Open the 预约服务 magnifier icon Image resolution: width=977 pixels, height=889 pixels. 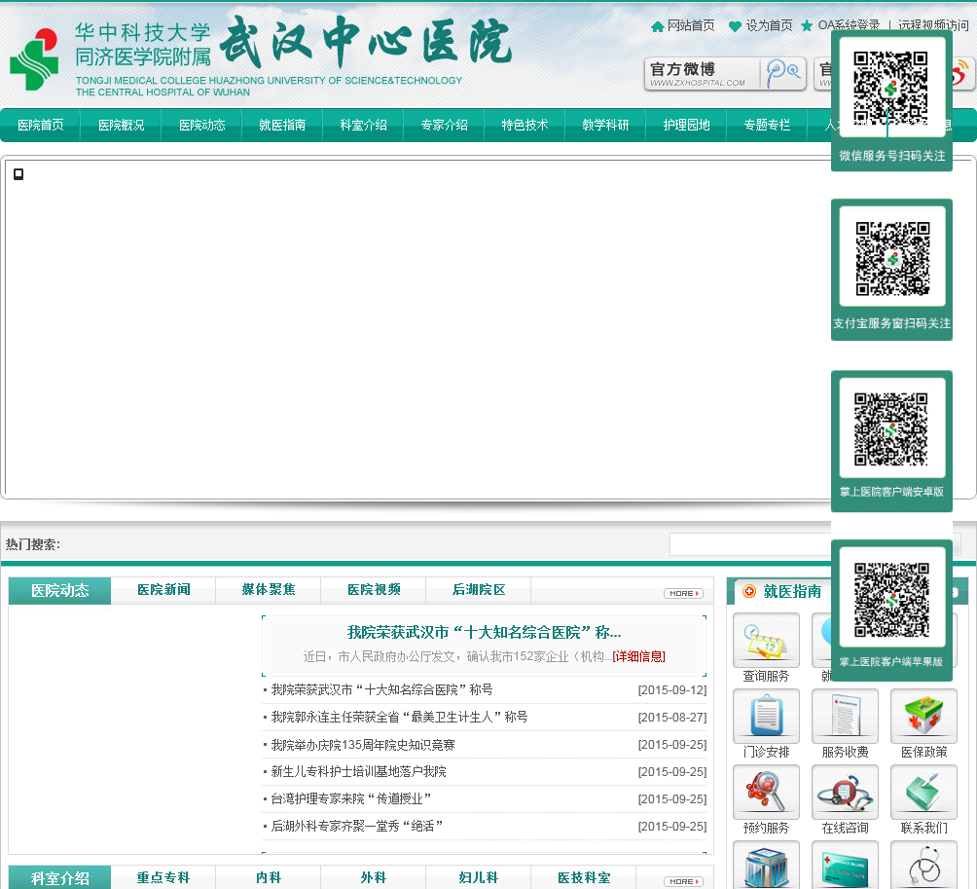coord(767,792)
